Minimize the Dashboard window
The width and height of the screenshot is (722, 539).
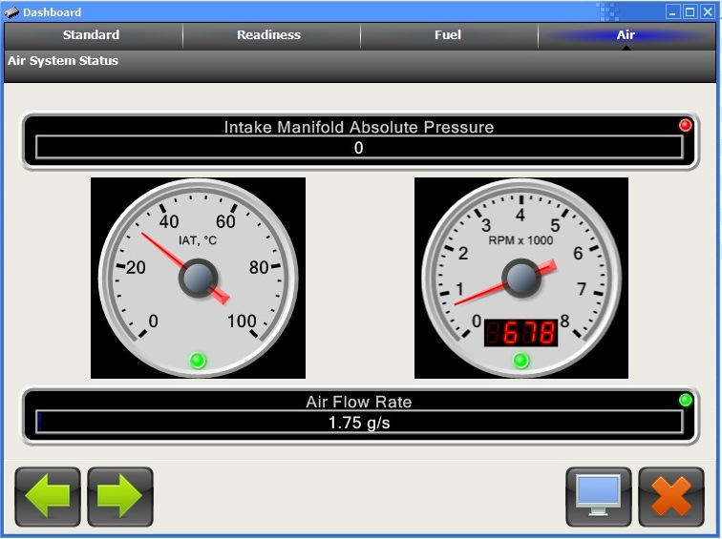point(672,12)
